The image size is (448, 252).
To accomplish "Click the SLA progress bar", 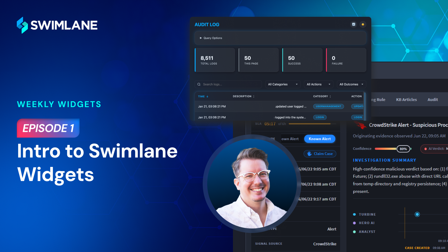I will (313, 124).
